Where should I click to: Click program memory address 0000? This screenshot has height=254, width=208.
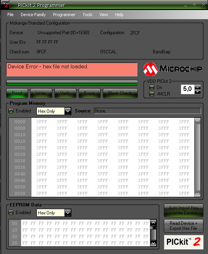[x=20, y=122]
